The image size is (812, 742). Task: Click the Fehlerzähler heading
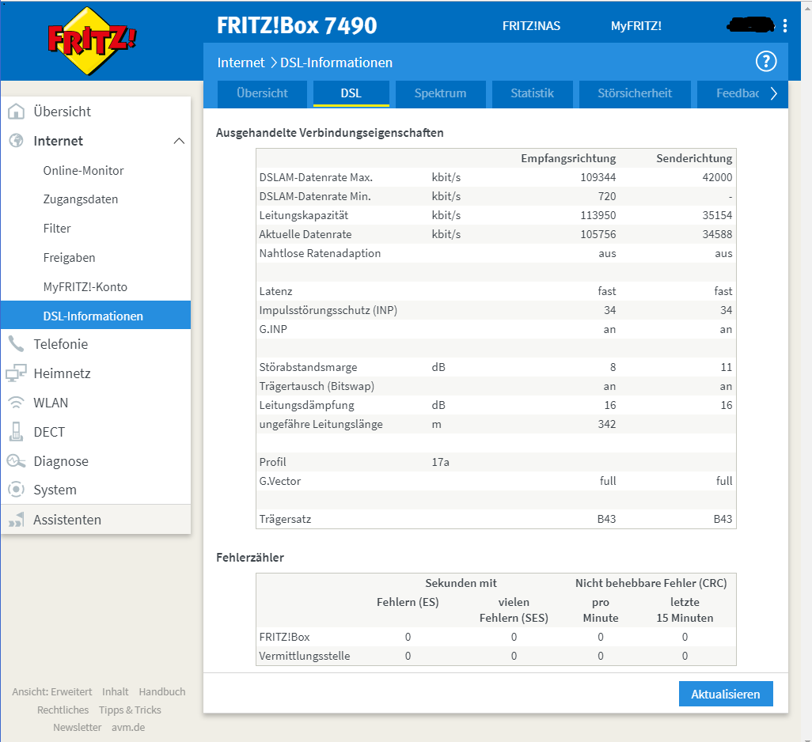coord(250,557)
